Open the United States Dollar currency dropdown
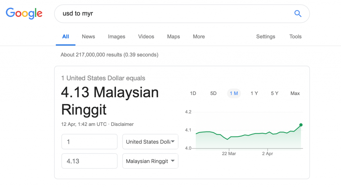 pos(150,141)
